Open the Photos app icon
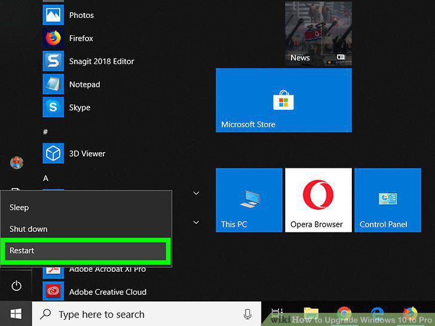The height and width of the screenshot is (326, 435). point(53,15)
